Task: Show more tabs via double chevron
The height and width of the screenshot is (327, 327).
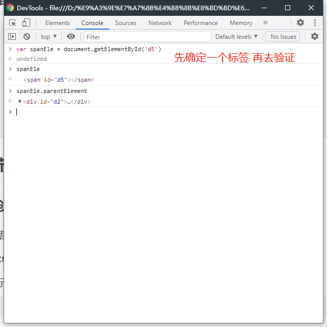Action: [x=265, y=22]
